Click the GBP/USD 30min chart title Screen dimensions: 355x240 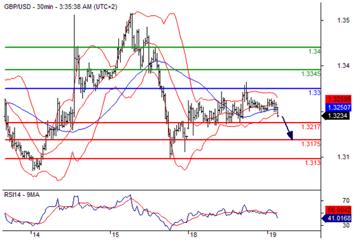[x=60, y=7]
